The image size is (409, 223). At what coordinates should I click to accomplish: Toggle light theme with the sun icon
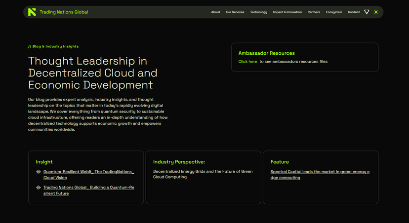tap(375, 12)
